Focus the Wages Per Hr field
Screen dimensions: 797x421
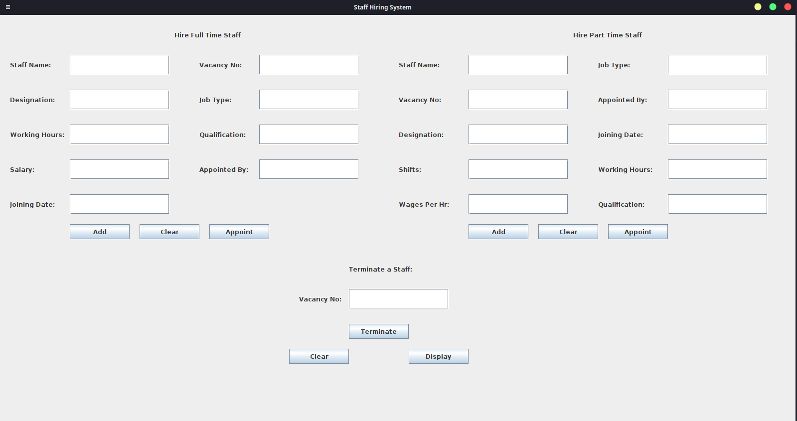518,204
